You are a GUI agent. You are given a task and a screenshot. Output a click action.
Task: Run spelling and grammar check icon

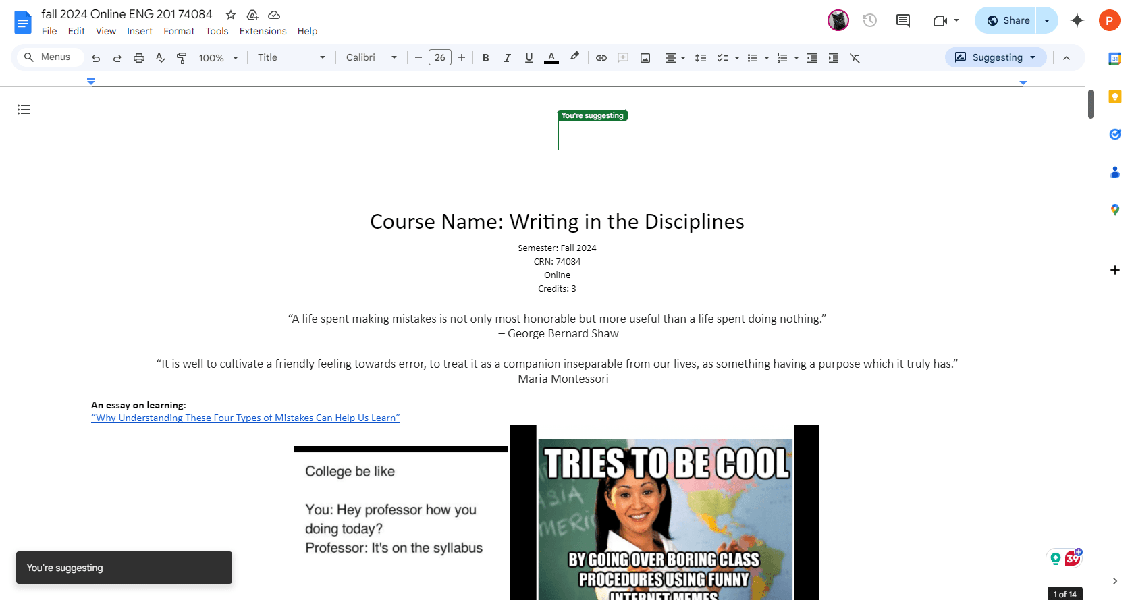pyautogui.click(x=161, y=58)
